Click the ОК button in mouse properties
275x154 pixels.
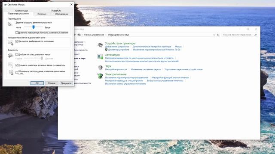[37, 83]
